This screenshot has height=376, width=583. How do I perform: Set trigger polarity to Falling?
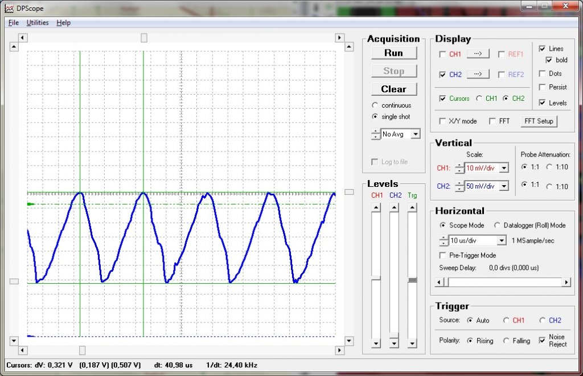[x=506, y=341]
